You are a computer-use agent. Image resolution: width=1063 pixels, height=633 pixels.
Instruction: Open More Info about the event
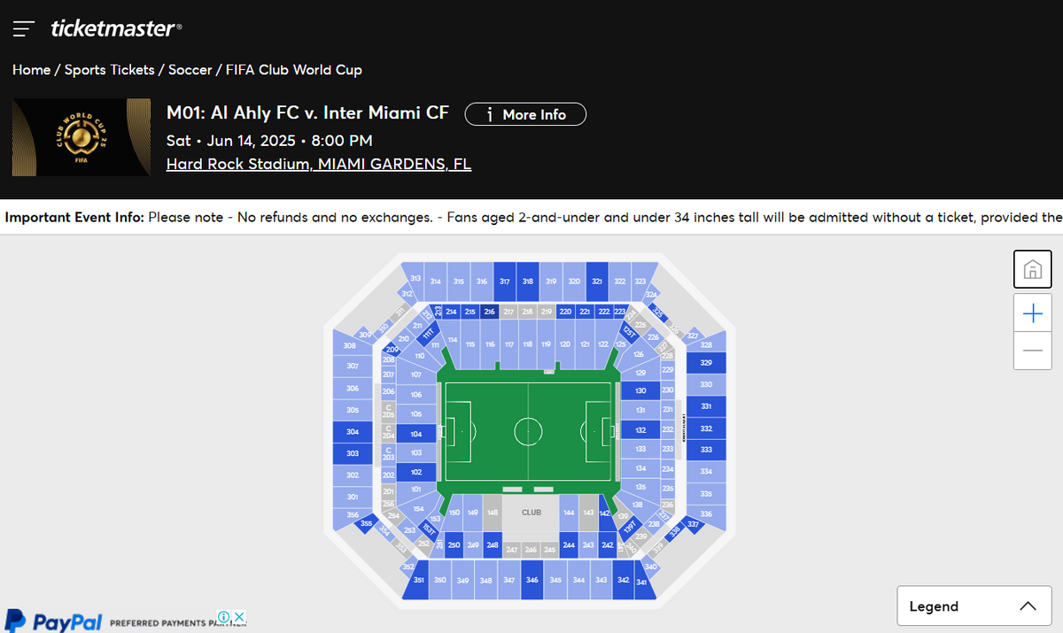tap(525, 114)
